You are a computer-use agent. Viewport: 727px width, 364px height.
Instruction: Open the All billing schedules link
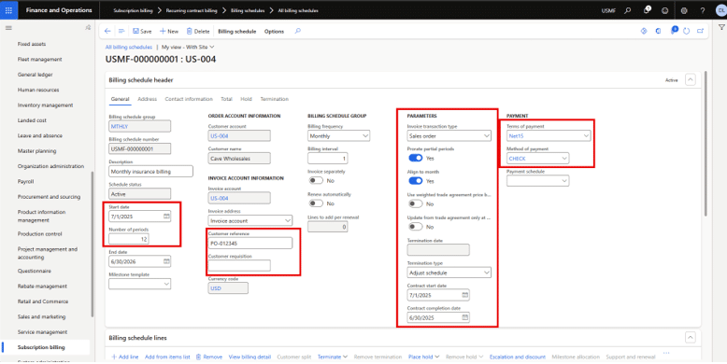click(128, 47)
